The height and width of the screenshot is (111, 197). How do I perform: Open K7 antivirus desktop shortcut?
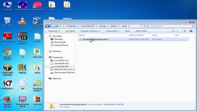point(7,85)
